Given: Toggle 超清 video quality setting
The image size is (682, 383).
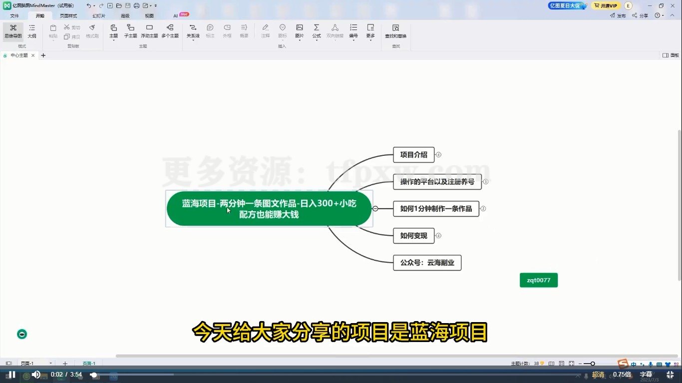Looking at the screenshot, I should (598, 375).
